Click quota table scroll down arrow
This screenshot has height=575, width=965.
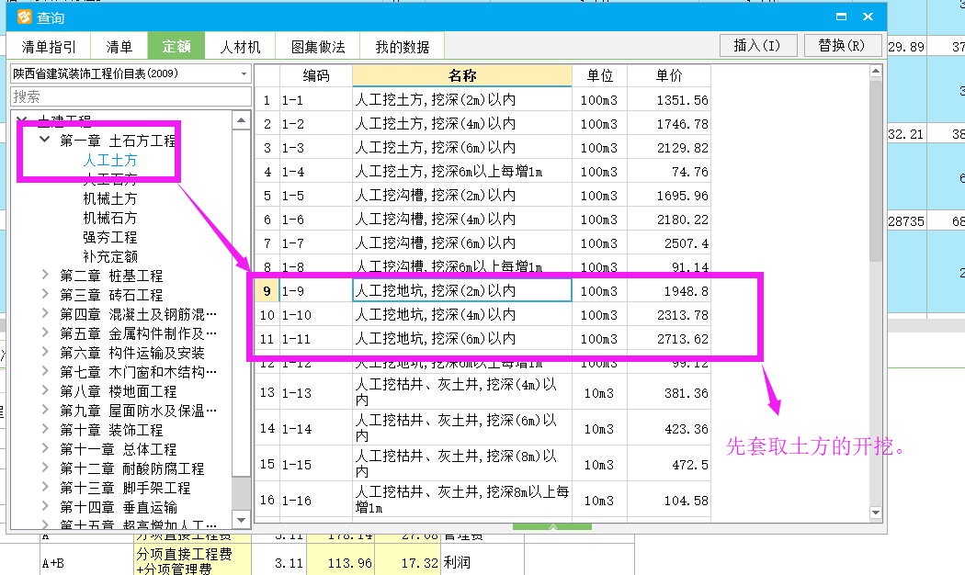[x=876, y=513]
